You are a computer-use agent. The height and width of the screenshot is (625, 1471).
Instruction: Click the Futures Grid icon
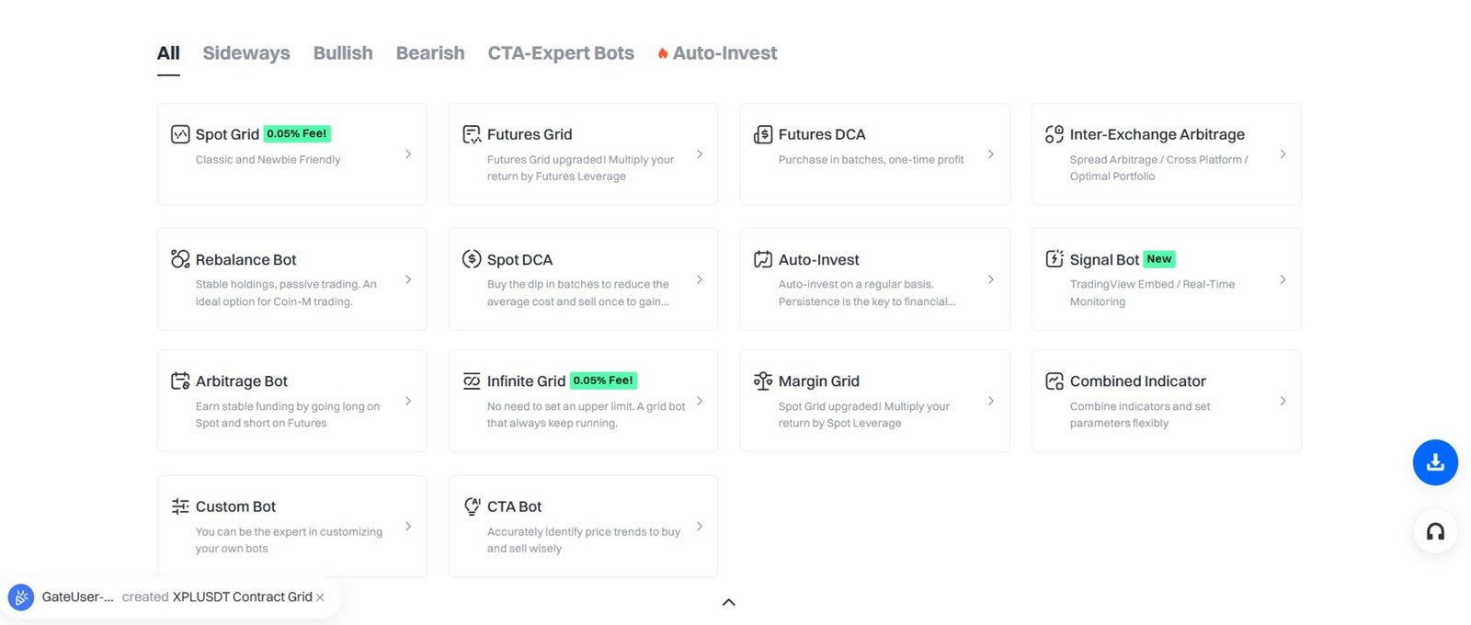point(471,133)
